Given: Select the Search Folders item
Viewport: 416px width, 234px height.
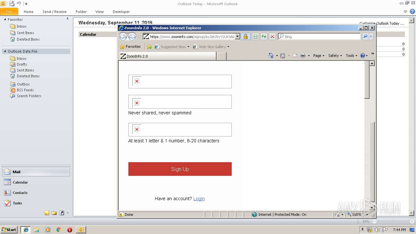Looking at the screenshot, I should 29,96.
